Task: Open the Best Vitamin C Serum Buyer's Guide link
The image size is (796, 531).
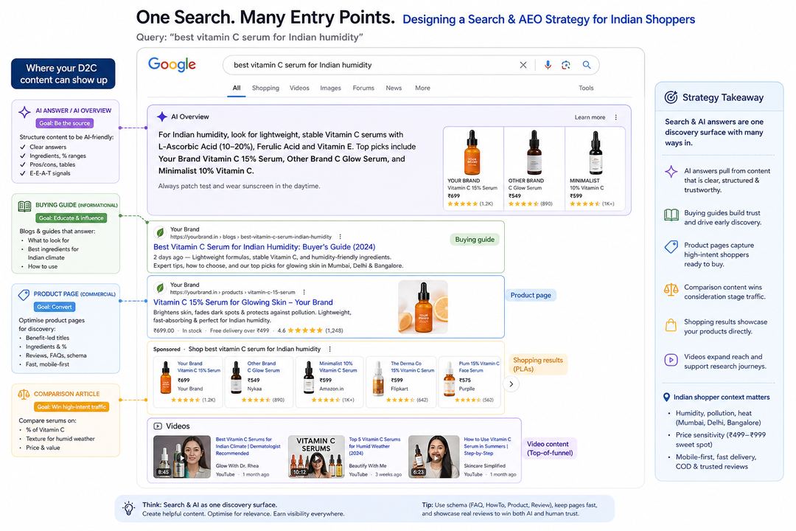Action: pos(265,247)
